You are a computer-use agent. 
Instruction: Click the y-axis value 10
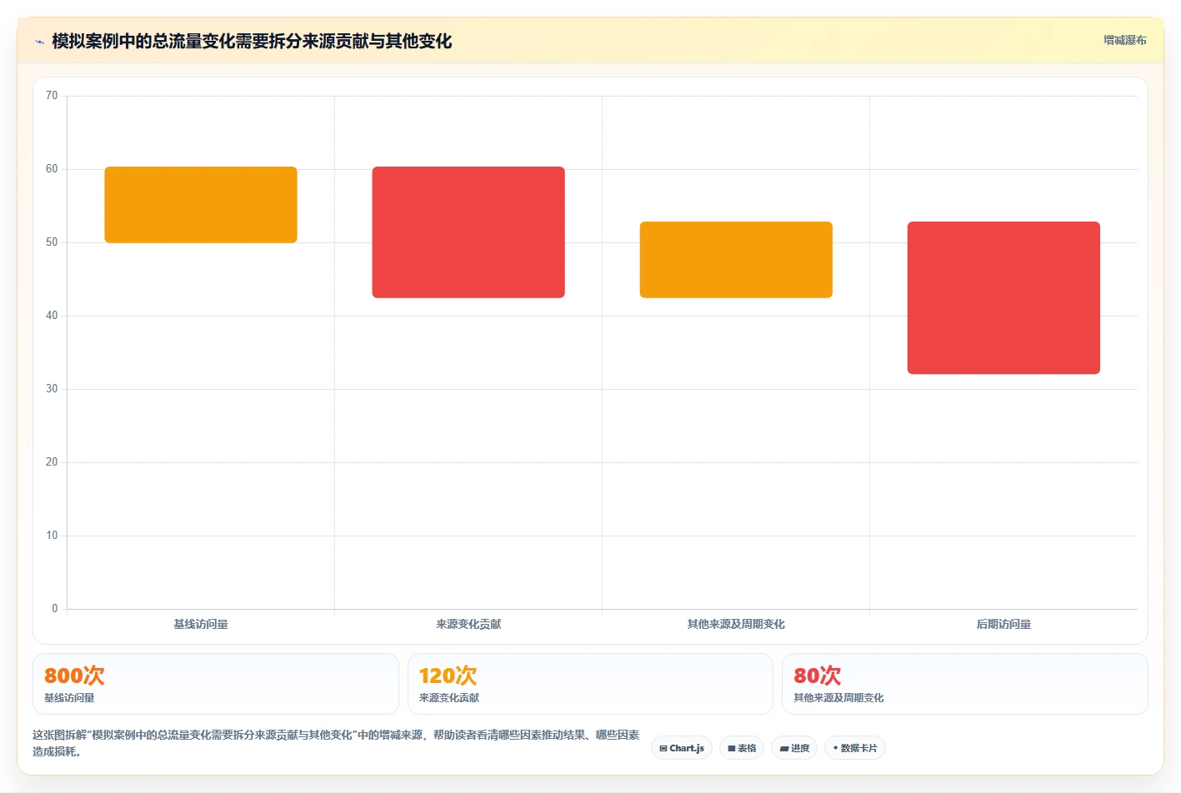[52, 536]
